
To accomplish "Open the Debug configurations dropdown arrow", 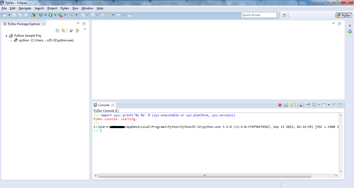I will click(x=45, y=15).
